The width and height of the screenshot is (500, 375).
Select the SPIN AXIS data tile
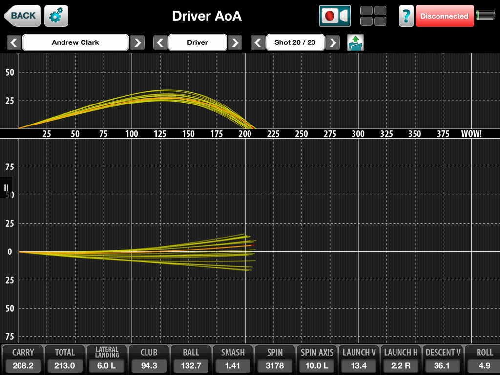tap(317, 359)
